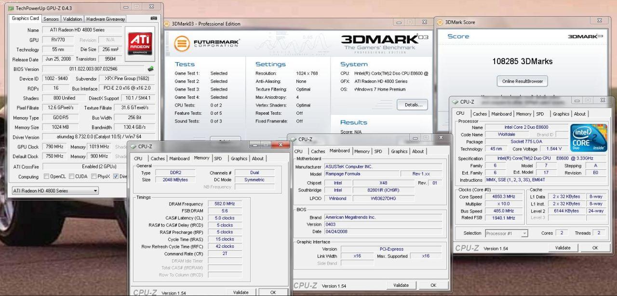The height and width of the screenshot is (296, 617).
Task: Close the 3DMark Score window
Action: pyautogui.click(x=600, y=20)
